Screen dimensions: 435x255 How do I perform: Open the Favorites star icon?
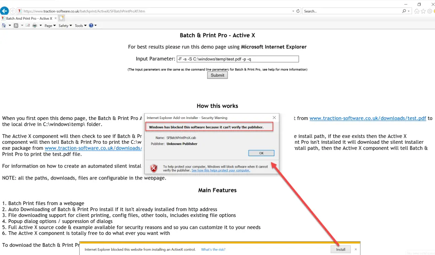tap(423, 11)
